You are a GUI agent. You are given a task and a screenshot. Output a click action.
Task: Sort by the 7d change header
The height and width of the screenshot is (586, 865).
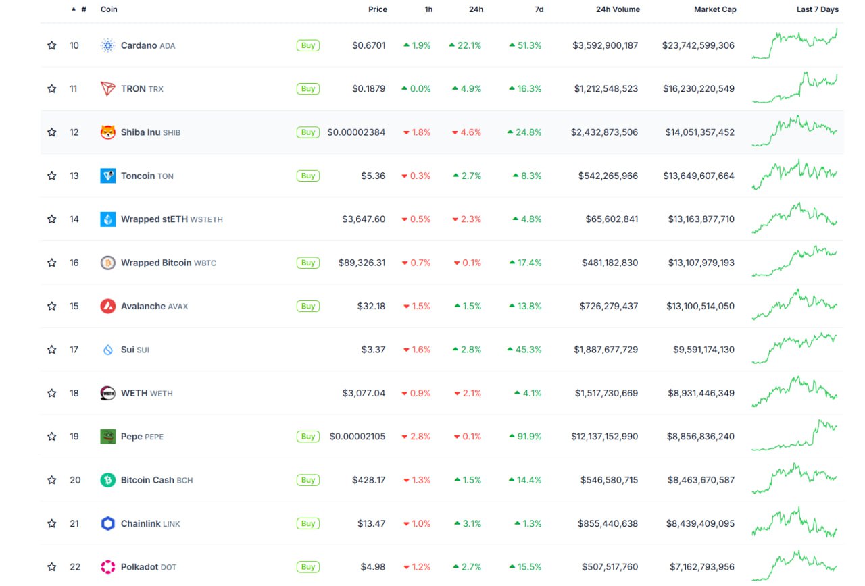pos(539,9)
